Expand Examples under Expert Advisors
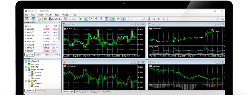 [x=29, y=75]
